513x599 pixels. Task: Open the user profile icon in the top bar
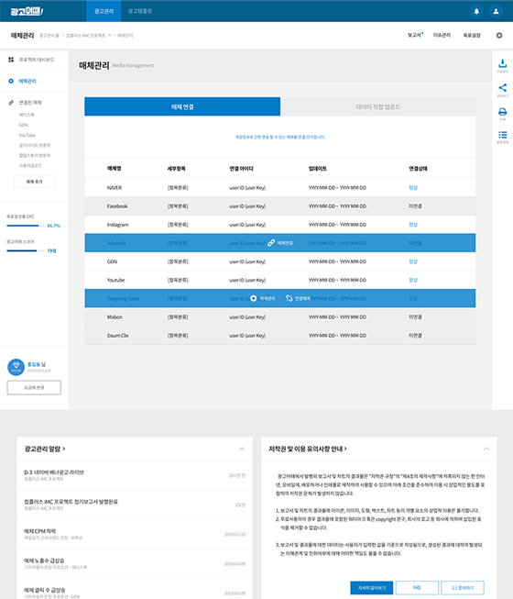(x=496, y=11)
